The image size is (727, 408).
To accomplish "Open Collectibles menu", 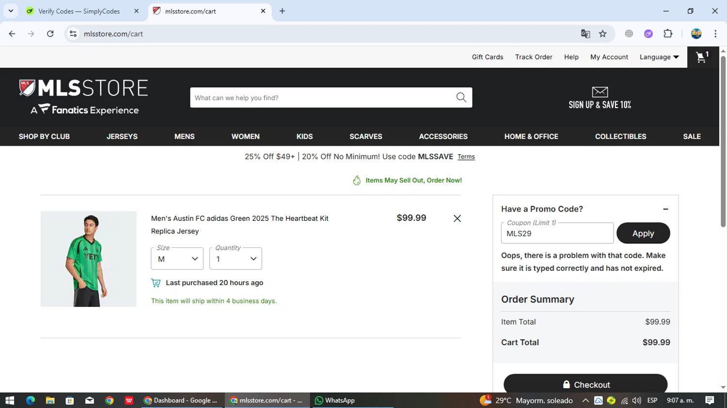I will (620, 136).
